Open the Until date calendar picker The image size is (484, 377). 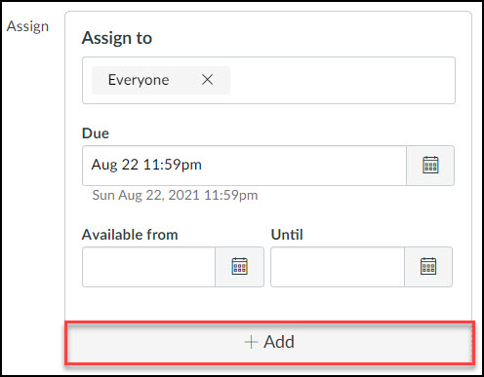428,267
